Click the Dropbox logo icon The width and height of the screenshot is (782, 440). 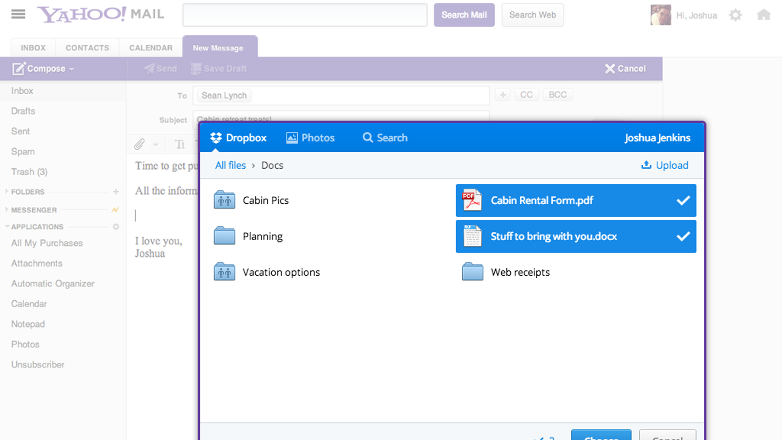pos(216,138)
